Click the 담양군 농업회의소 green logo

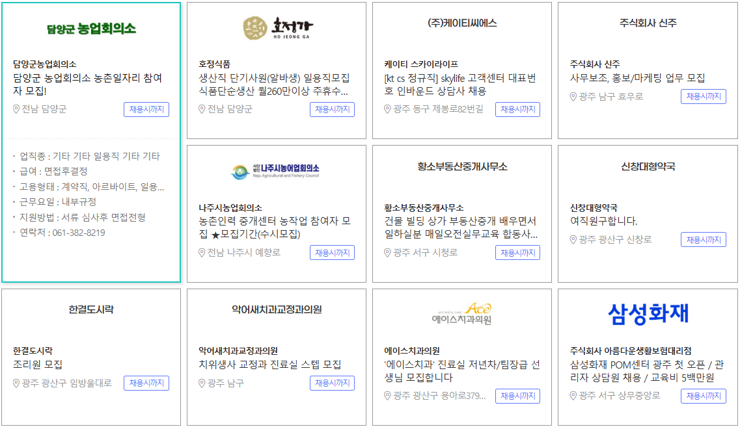[x=91, y=29]
